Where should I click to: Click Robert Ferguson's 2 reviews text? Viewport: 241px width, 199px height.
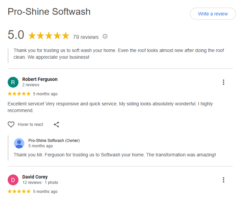click(31, 85)
